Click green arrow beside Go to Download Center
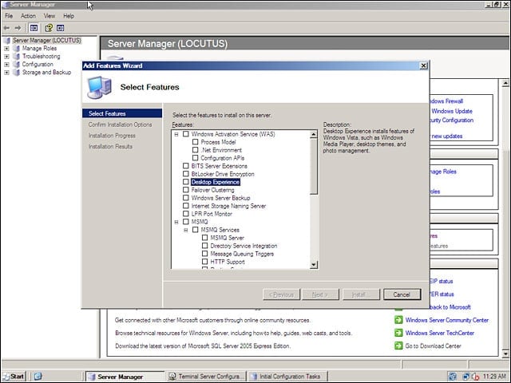This screenshot has height=383, width=511. [x=398, y=345]
